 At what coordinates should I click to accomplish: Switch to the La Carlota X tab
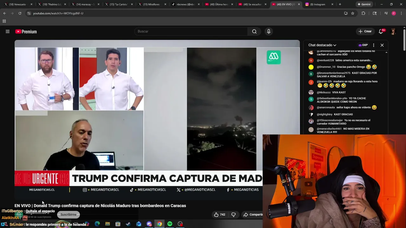tap(119, 4)
